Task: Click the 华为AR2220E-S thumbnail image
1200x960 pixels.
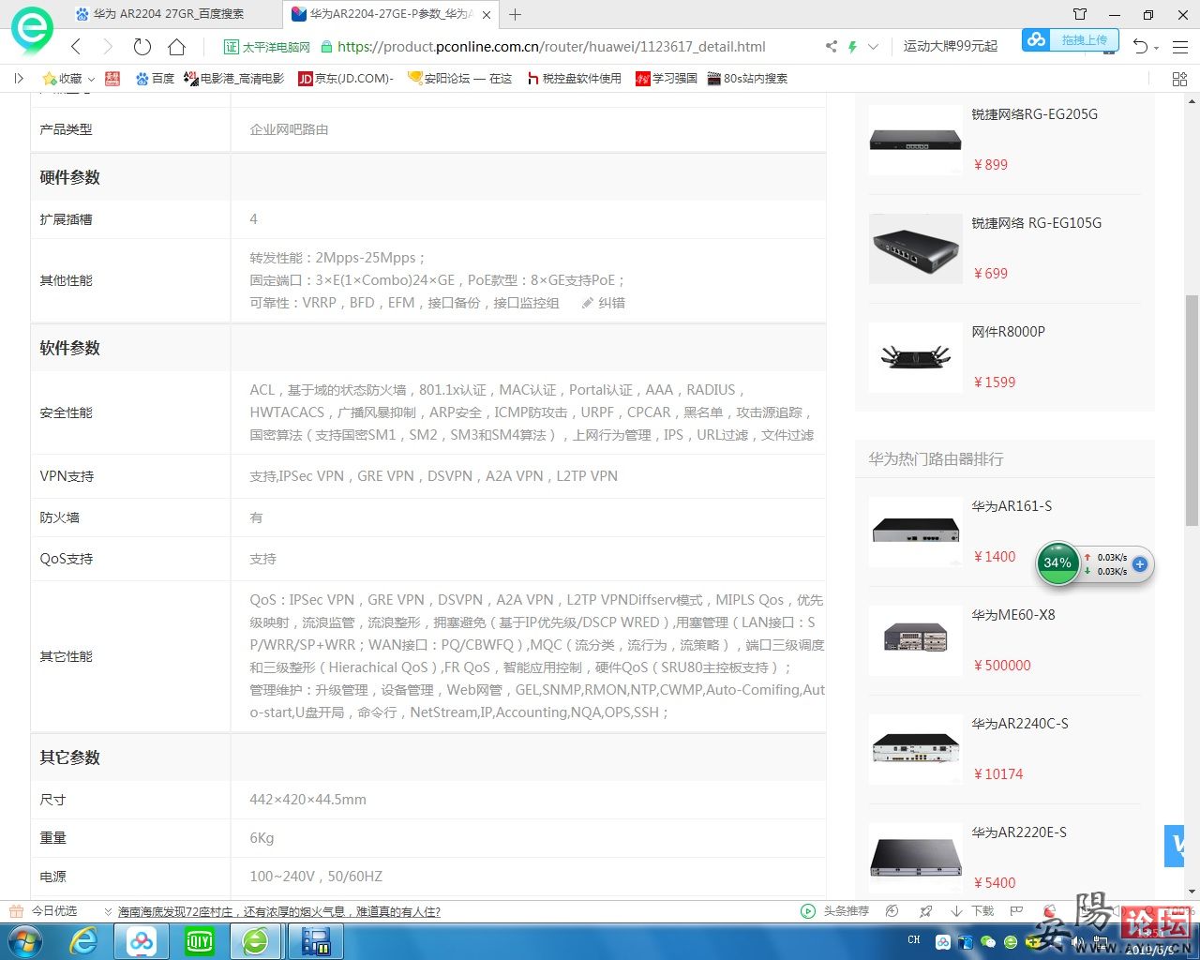Action: coord(916,858)
